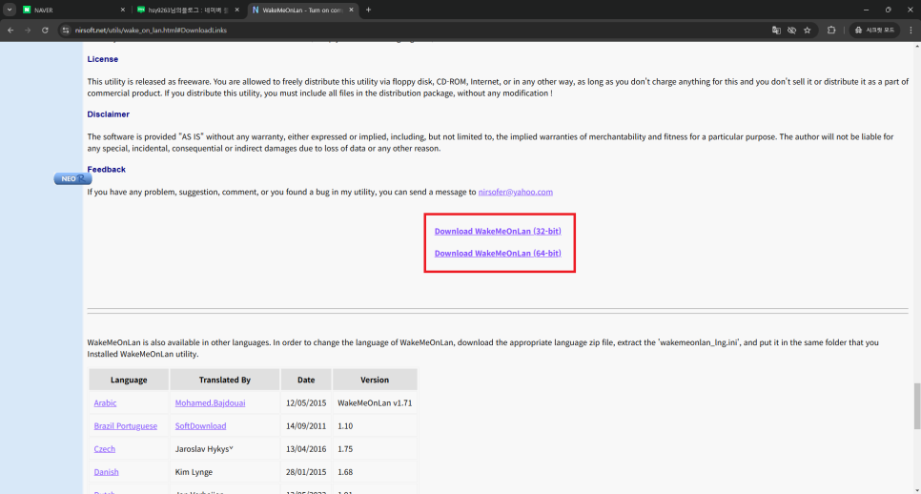This screenshot has height=494, width=921.
Task: Switch to the NAVER tab
Action: pos(73,10)
